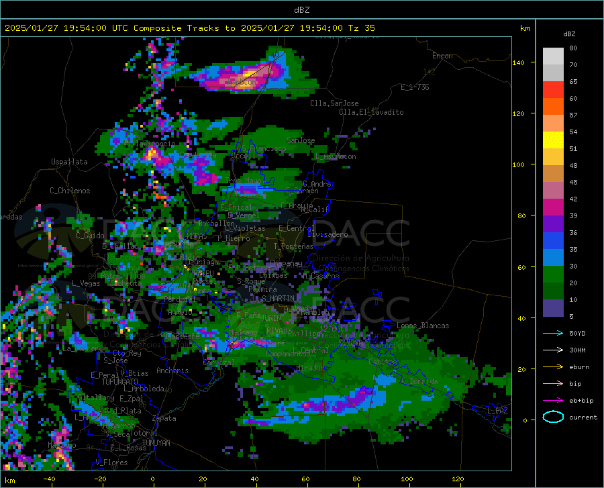Click the 'Zapata' map label
The width and height of the screenshot is (604, 488).
pos(164,418)
